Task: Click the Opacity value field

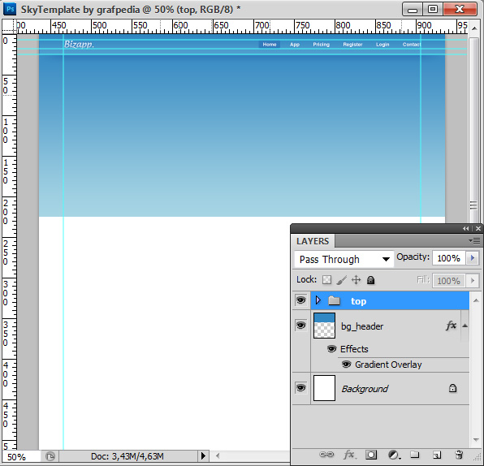Action: [x=449, y=257]
